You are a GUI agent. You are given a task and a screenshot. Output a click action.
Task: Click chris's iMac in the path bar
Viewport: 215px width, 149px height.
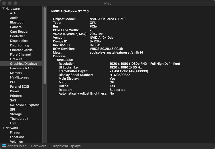click(17, 146)
